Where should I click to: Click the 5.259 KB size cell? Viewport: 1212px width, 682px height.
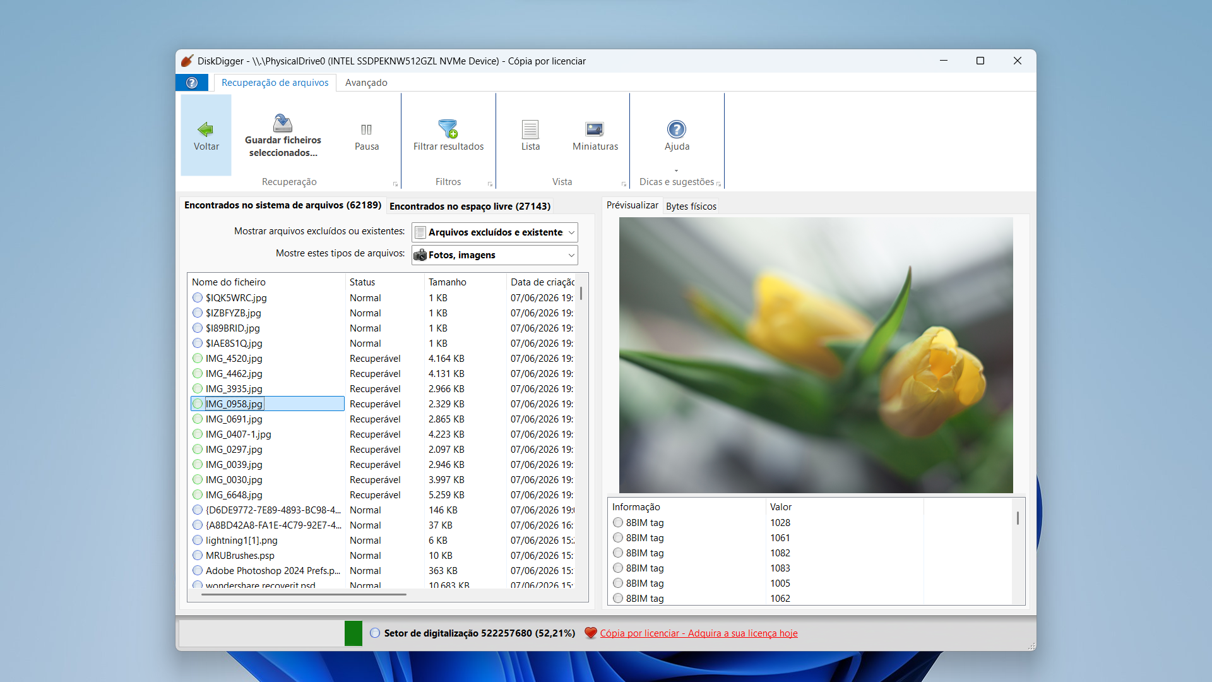tap(446, 494)
